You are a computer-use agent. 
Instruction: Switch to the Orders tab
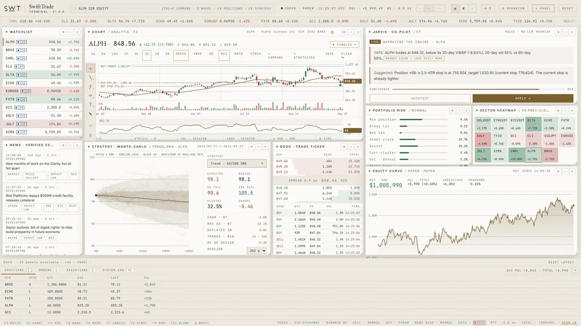coord(49,270)
